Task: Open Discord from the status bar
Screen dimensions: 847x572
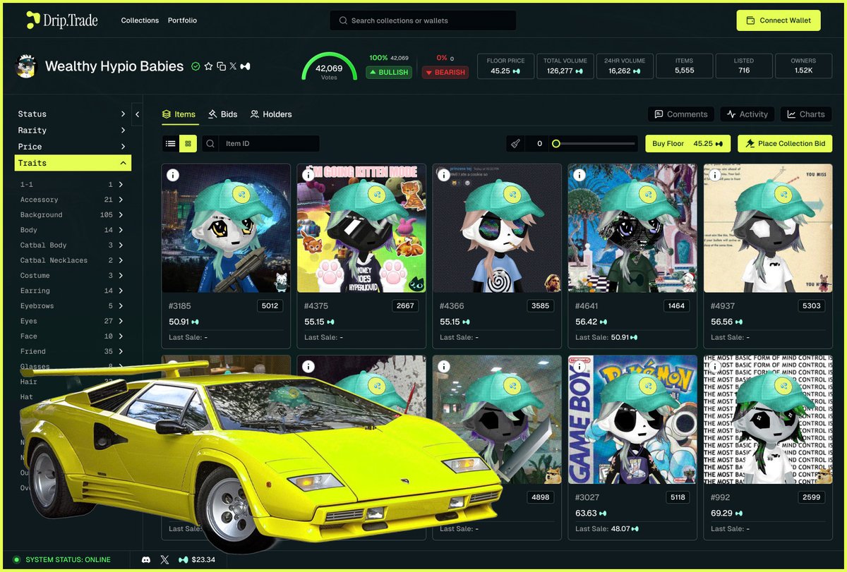Action: pyautogui.click(x=146, y=559)
